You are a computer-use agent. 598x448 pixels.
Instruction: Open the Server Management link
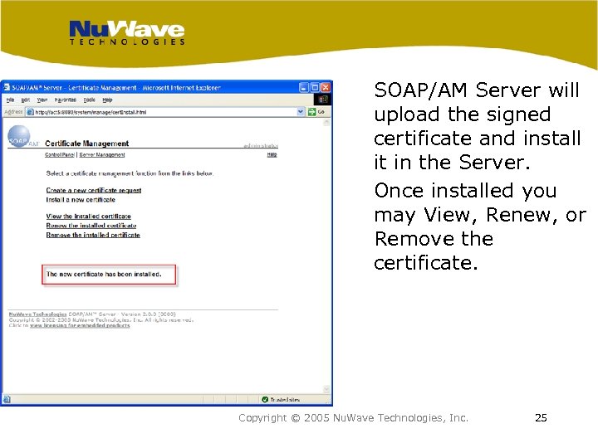(x=102, y=154)
